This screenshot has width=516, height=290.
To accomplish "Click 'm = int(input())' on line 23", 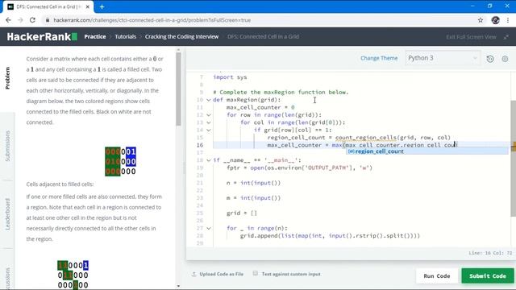I will pyautogui.click(x=253, y=198).
